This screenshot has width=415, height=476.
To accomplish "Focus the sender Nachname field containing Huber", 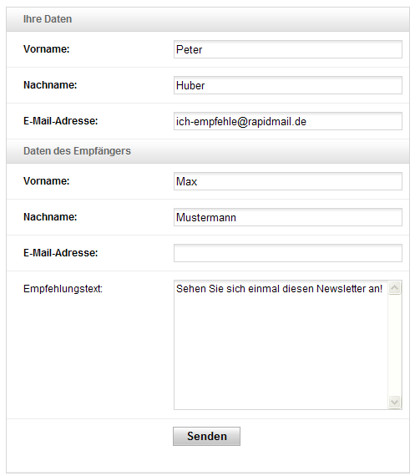I will (288, 85).
